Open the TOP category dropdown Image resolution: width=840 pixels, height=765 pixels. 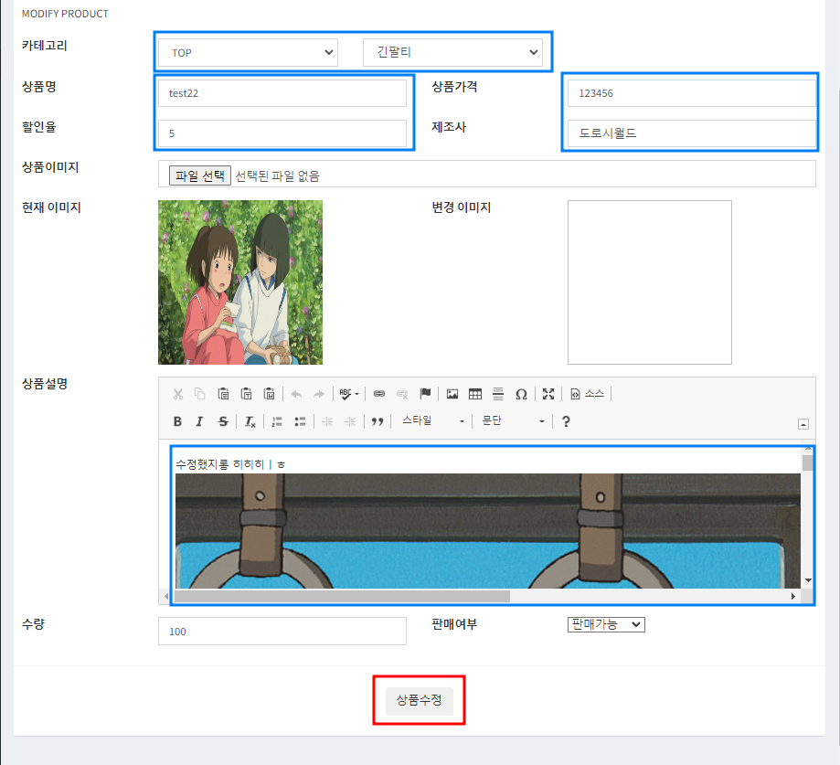[248, 52]
